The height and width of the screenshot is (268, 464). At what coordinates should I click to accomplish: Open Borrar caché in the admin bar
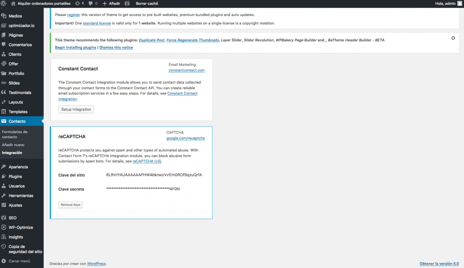(147, 3)
